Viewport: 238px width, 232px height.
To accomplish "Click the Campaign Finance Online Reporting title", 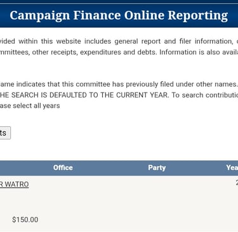I will click(x=119, y=16).
